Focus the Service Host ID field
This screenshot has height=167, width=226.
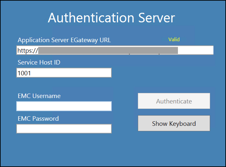coord(64,73)
